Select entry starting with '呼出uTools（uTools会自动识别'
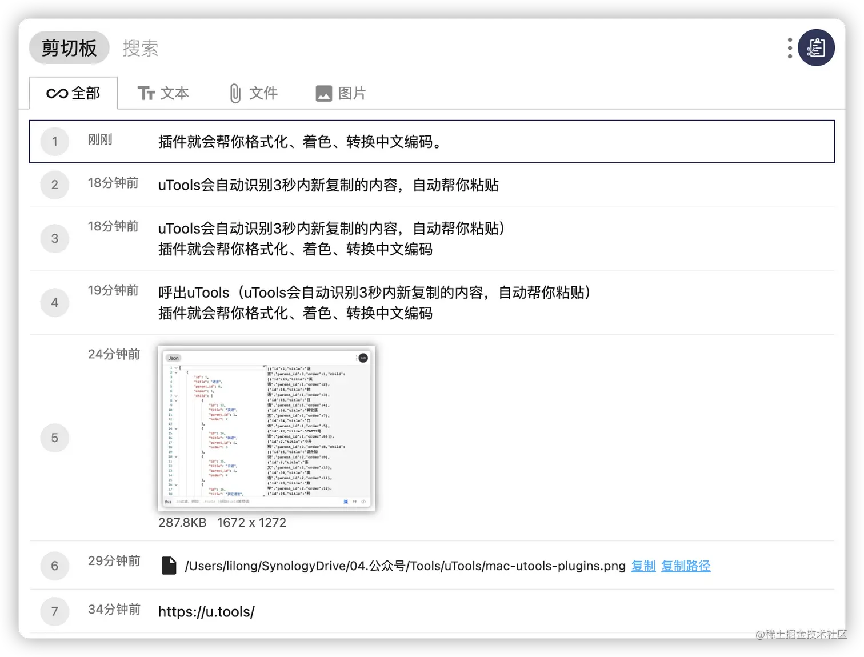Viewport: 864px width, 657px height. pos(375,303)
